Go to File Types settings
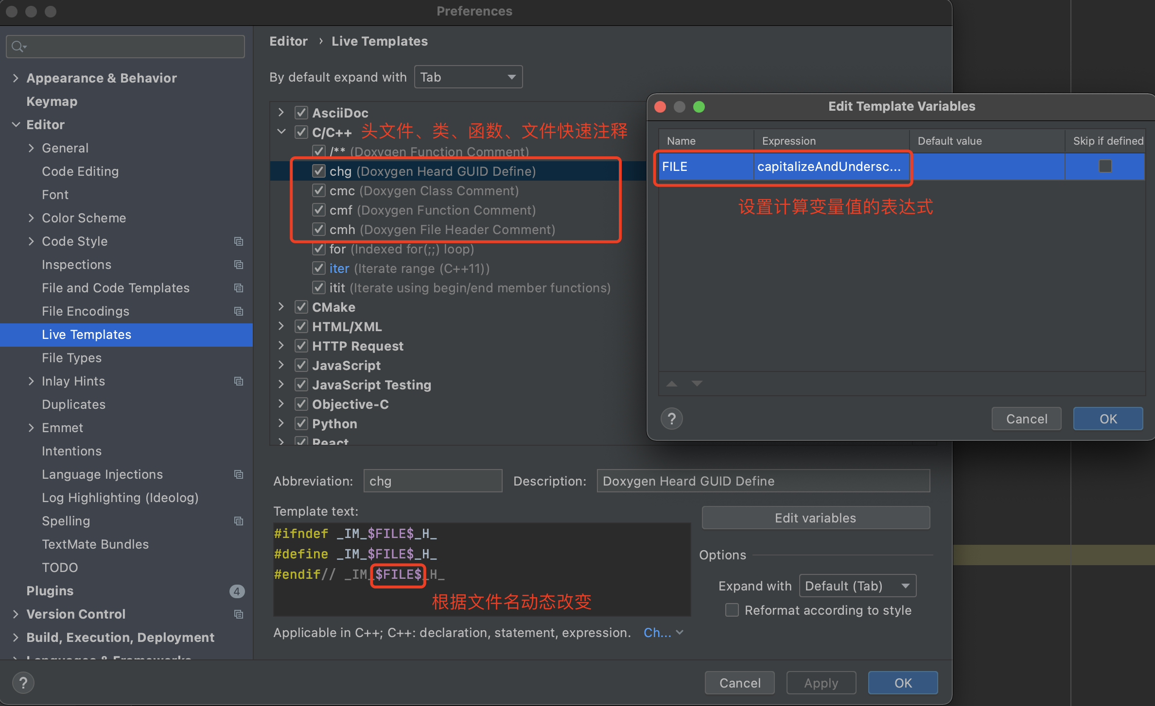 coord(71,358)
